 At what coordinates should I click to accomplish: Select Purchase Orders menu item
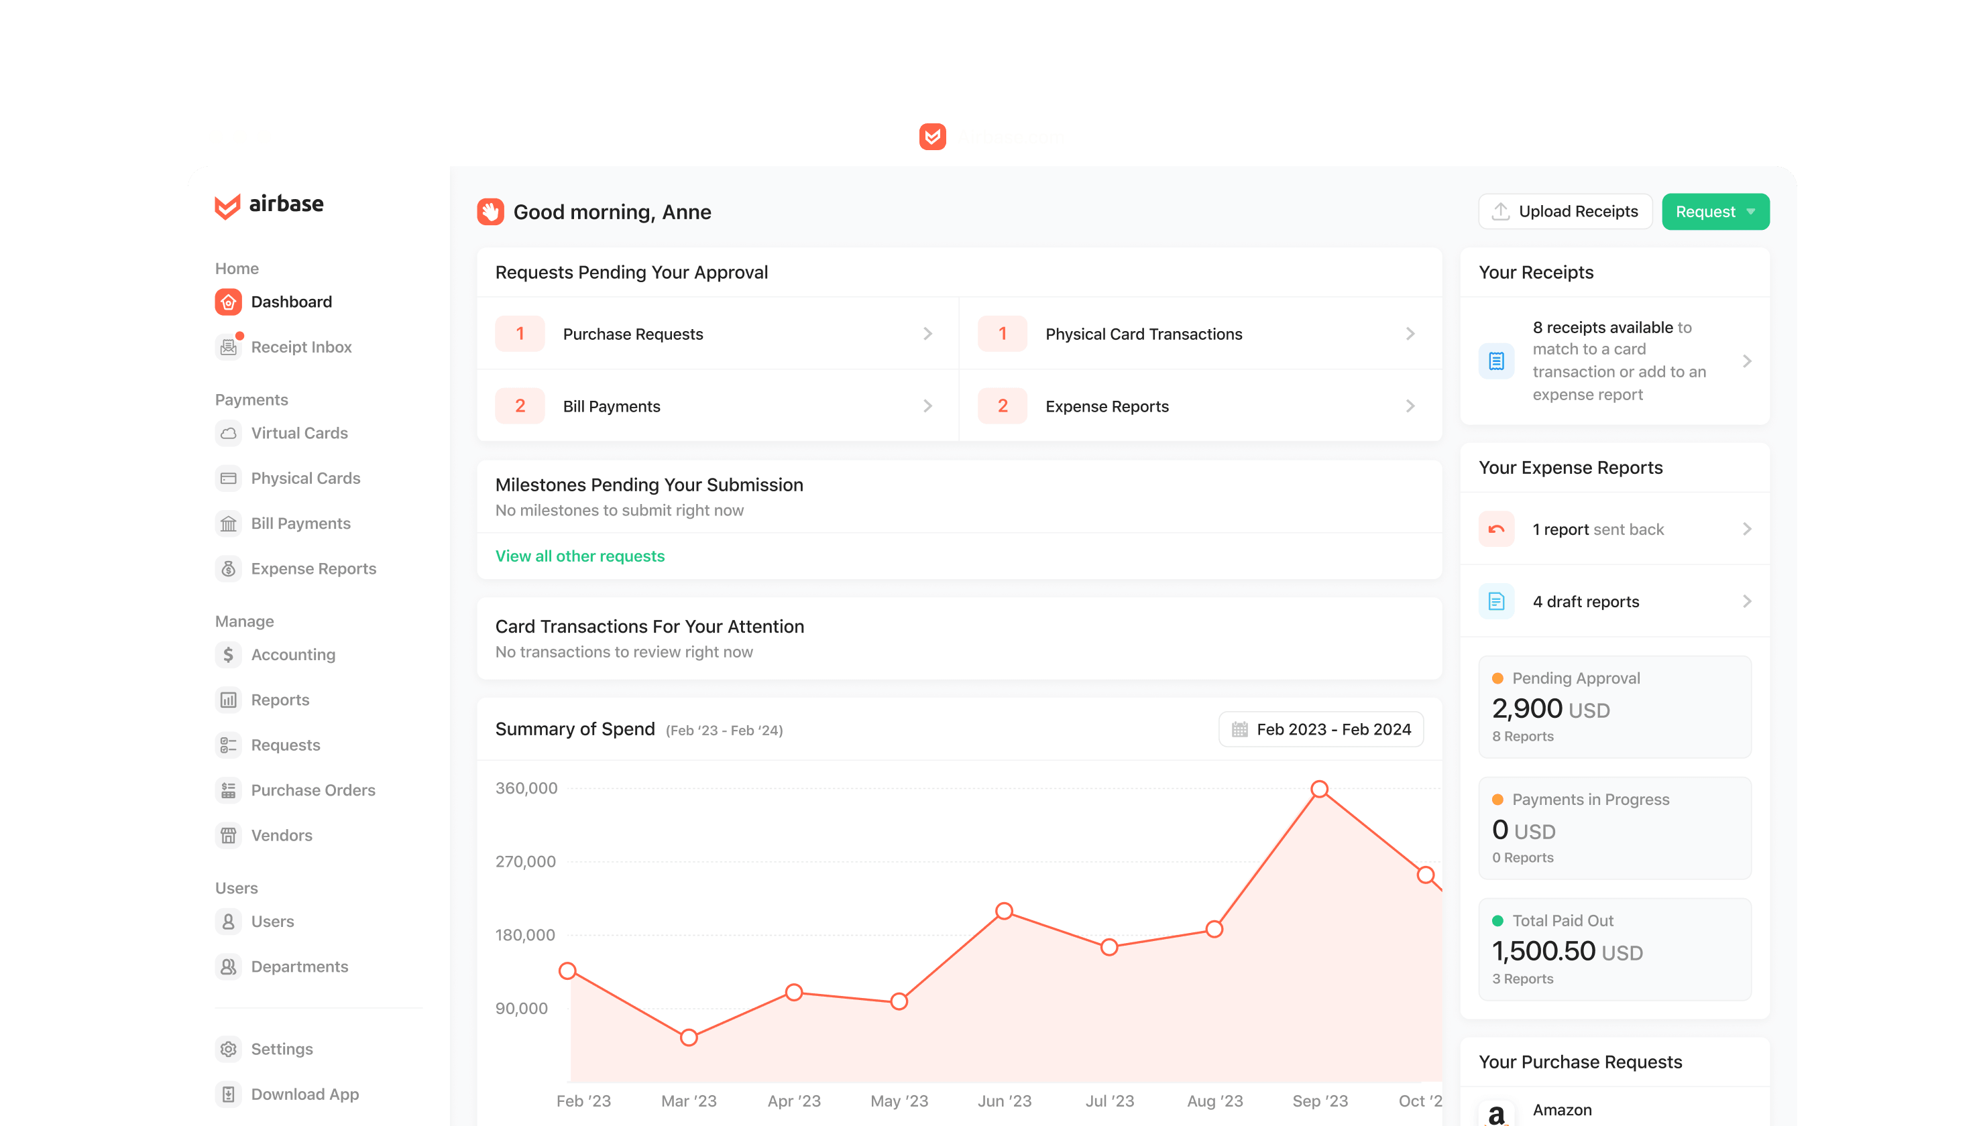pos(313,790)
